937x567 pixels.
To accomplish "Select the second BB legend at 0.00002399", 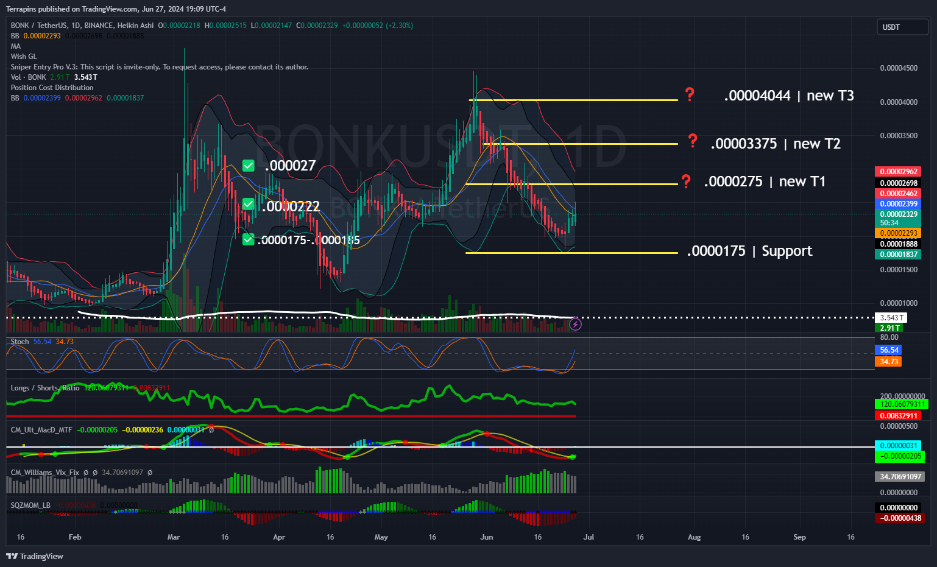I will 77,98.
